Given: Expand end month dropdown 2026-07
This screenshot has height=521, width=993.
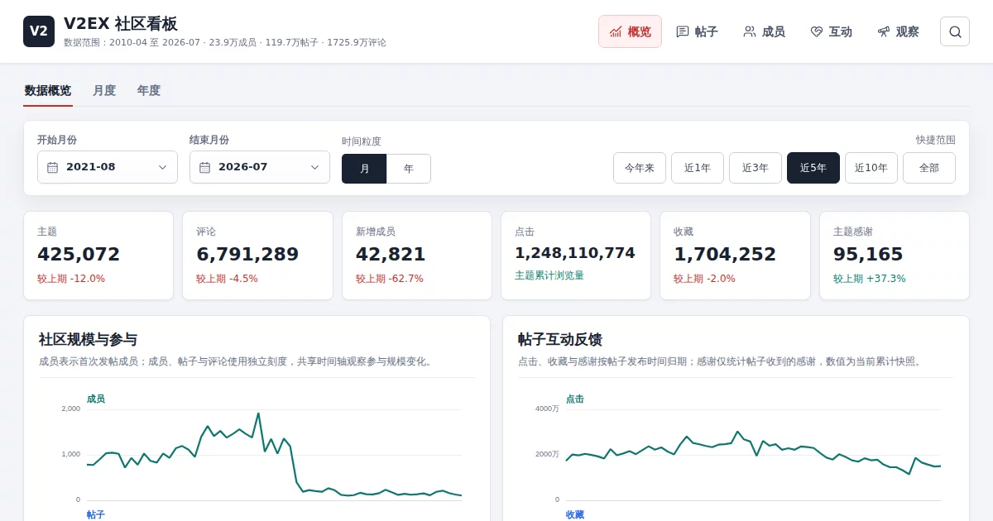Looking at the screenshot, I should (x=260, y=167).
